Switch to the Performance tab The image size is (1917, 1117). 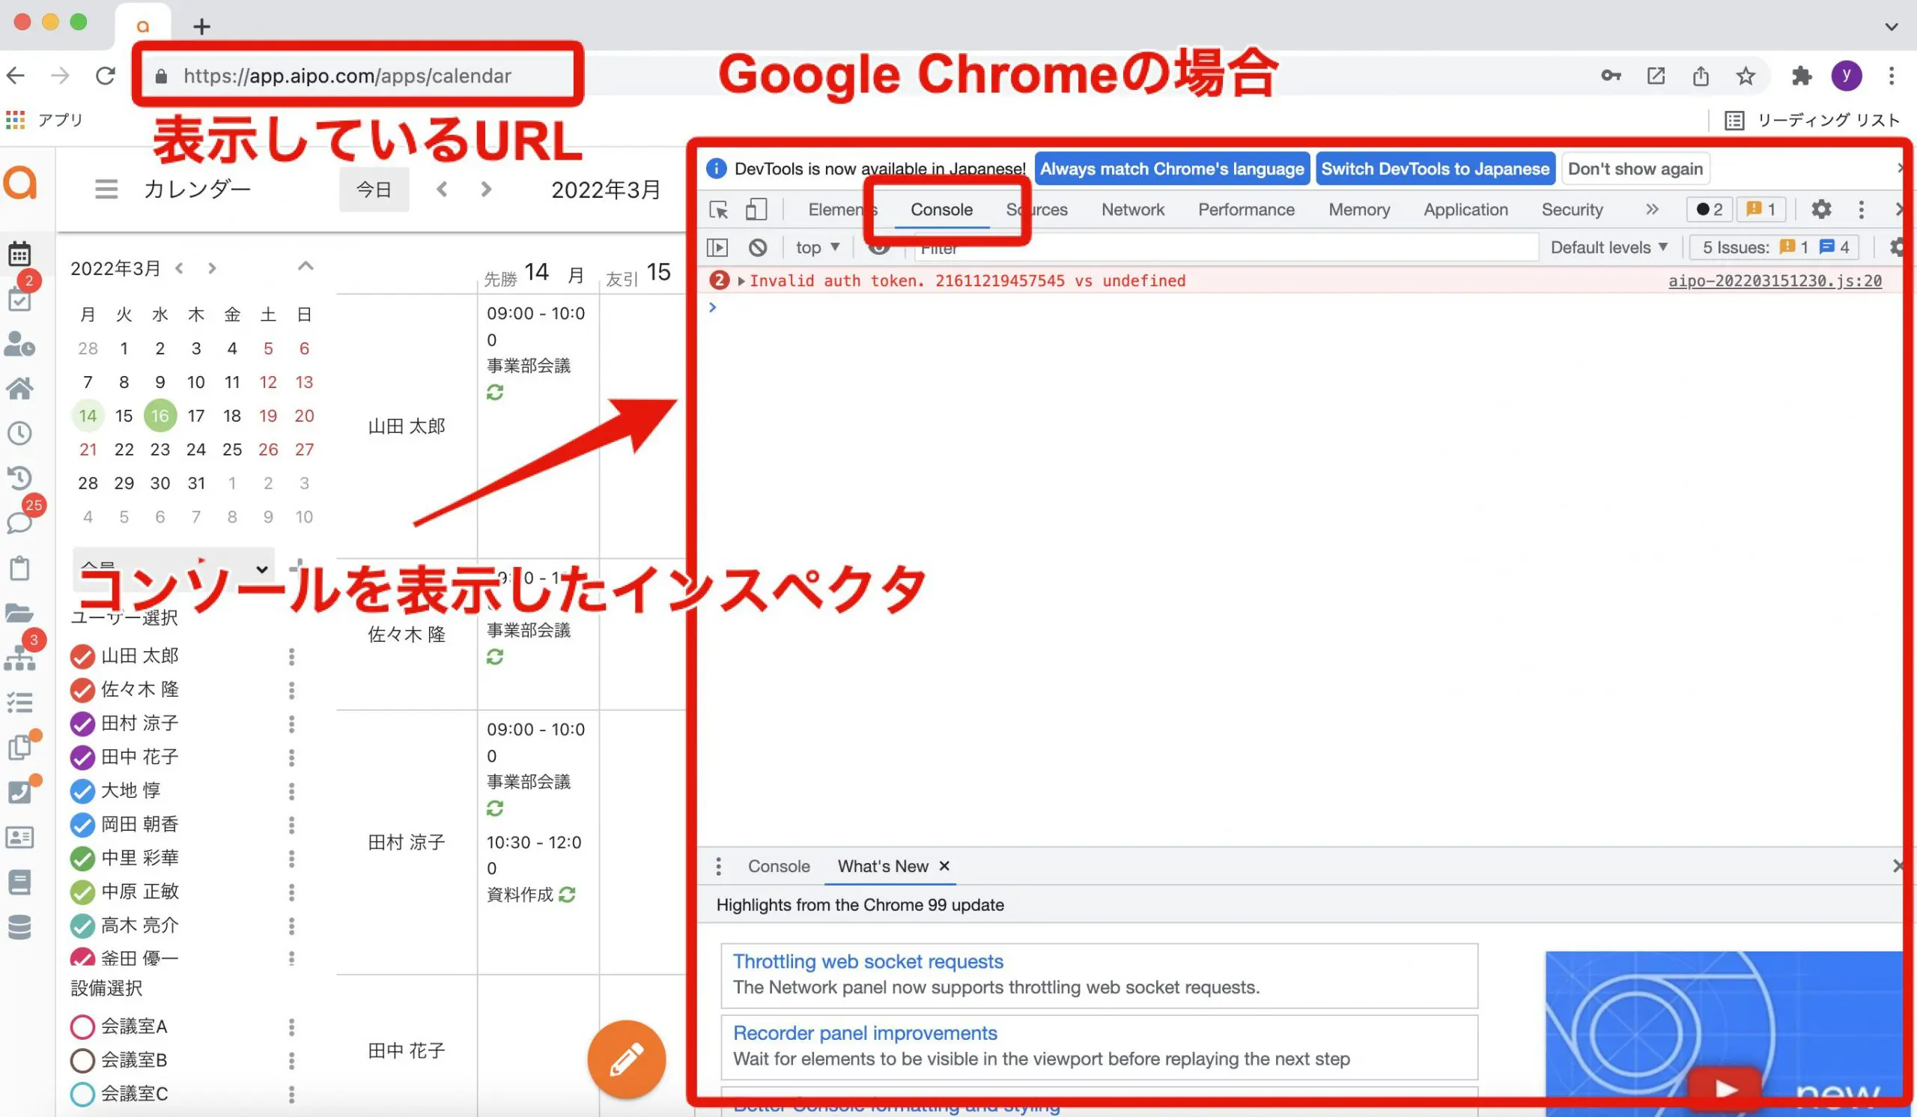[1245, 209]
